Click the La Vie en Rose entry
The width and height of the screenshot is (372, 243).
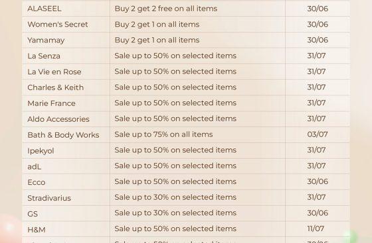click(x=54, y=72)
